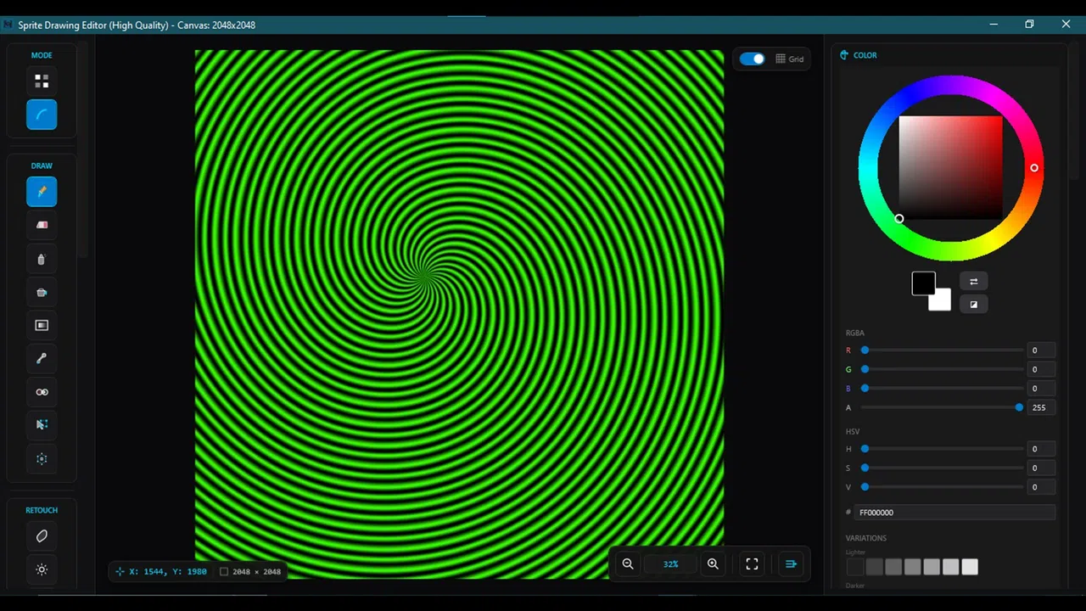Click the COLOR panel header icon
This screenshot has width=1086, height=611.
pos(843,55)
